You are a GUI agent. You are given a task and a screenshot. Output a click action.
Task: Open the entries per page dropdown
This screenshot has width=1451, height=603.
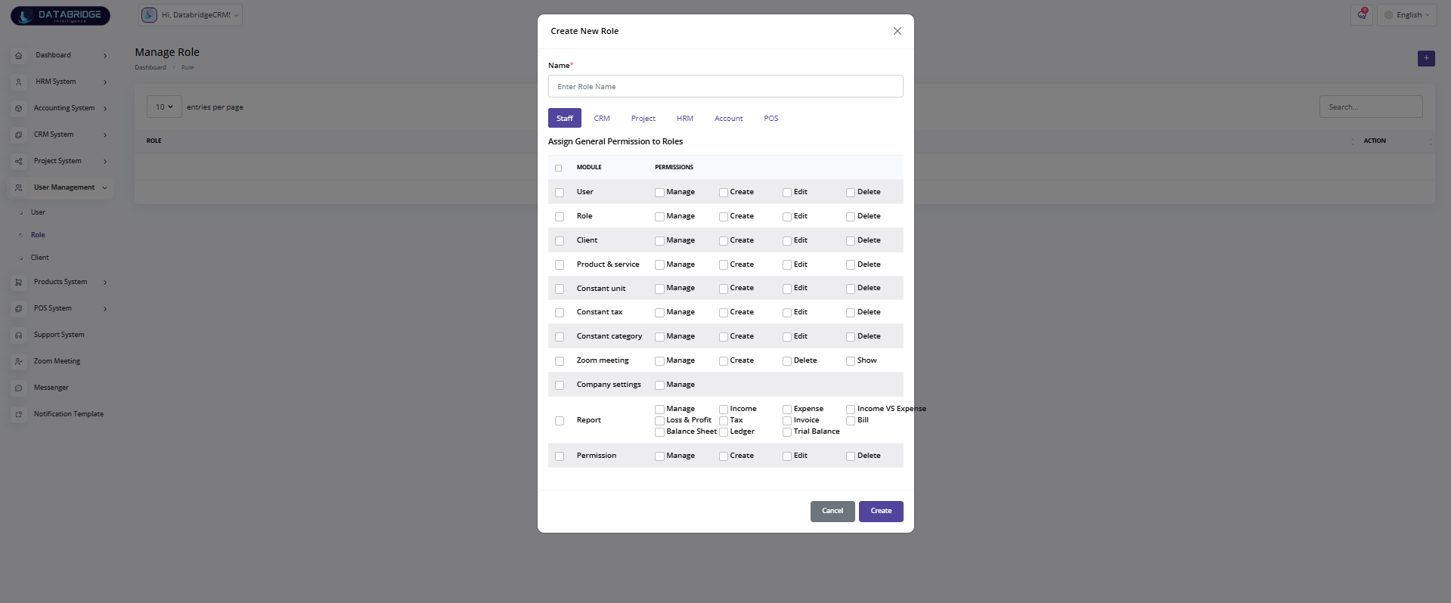point(164,107)
